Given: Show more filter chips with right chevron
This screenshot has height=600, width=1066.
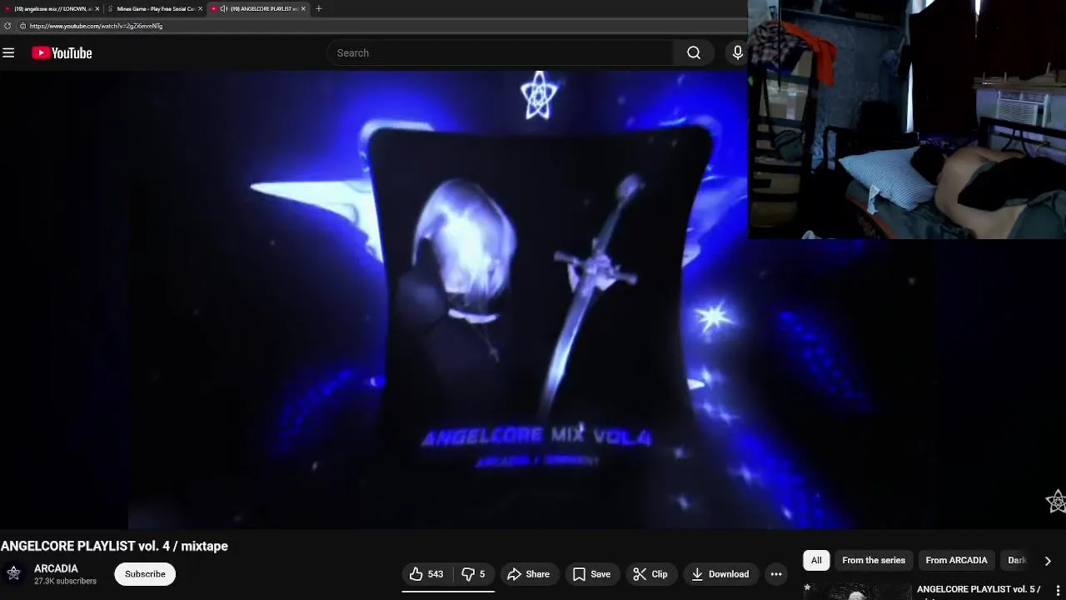Looking at the screenshot, I should tap(1048, 561).
